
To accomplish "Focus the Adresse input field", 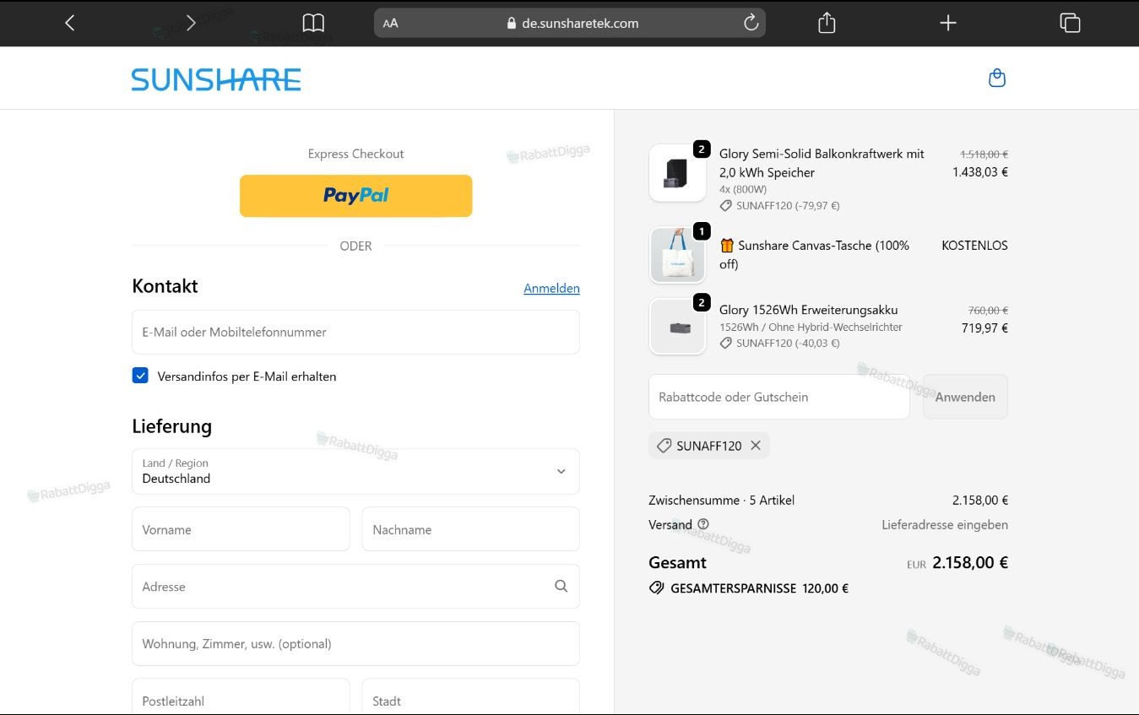I will point(355,586).
